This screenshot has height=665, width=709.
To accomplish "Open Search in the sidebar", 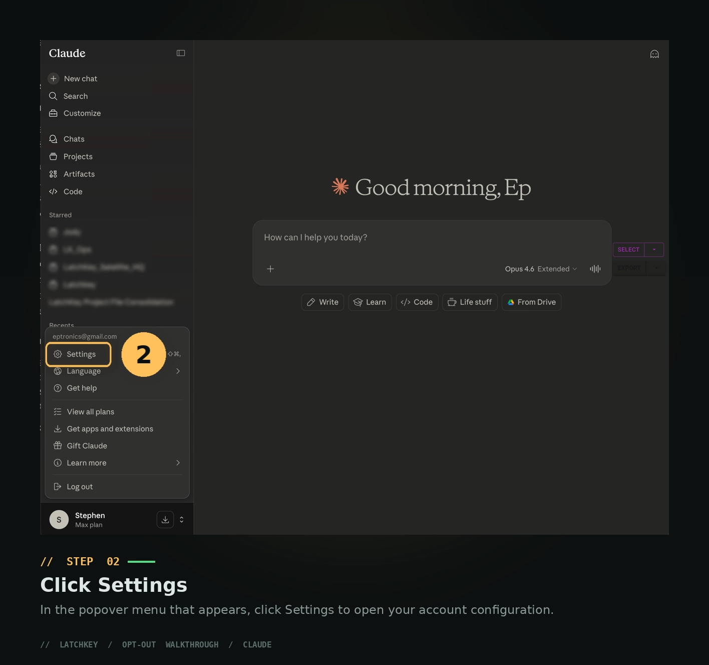I will click(x=75, y=96).
